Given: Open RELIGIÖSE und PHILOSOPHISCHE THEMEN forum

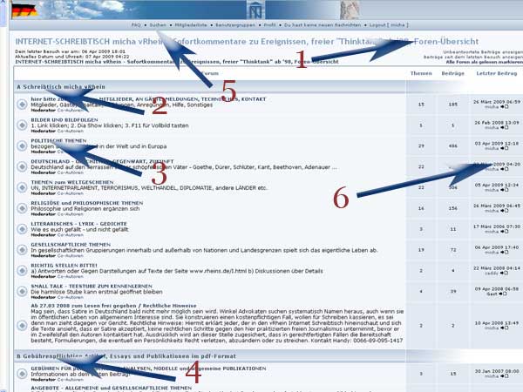Looking at the screenshot, I should [86, 203].
